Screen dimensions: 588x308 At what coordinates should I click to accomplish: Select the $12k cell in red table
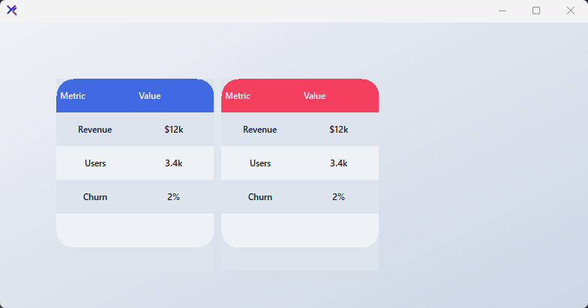339,130
